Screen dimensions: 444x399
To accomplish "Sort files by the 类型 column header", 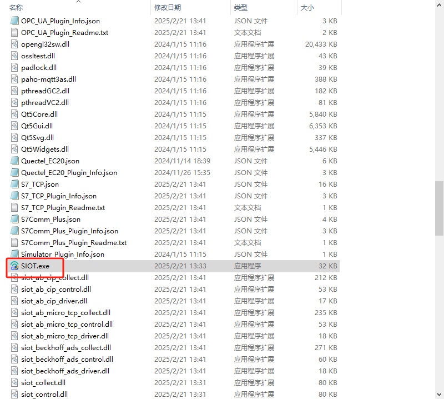I will pyautogui.click(x=241, y=8).
